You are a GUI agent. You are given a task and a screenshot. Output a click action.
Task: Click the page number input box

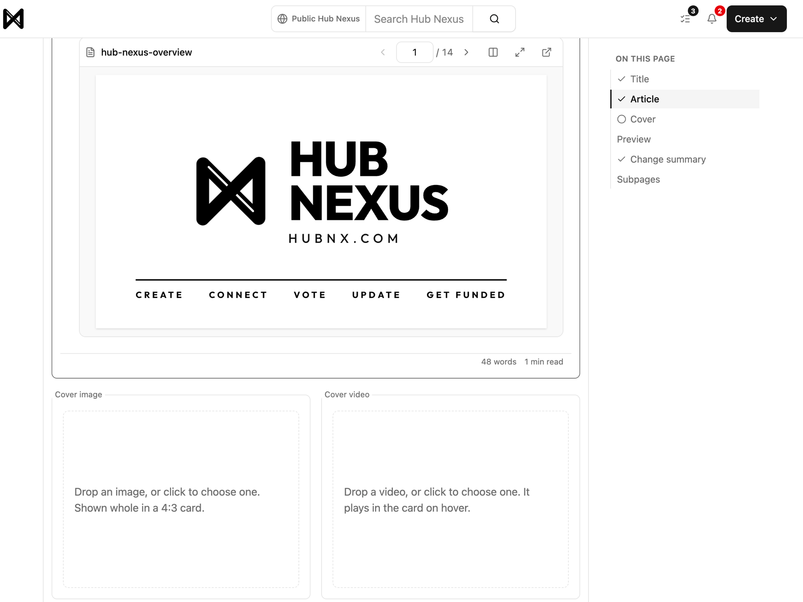point(414,52)
